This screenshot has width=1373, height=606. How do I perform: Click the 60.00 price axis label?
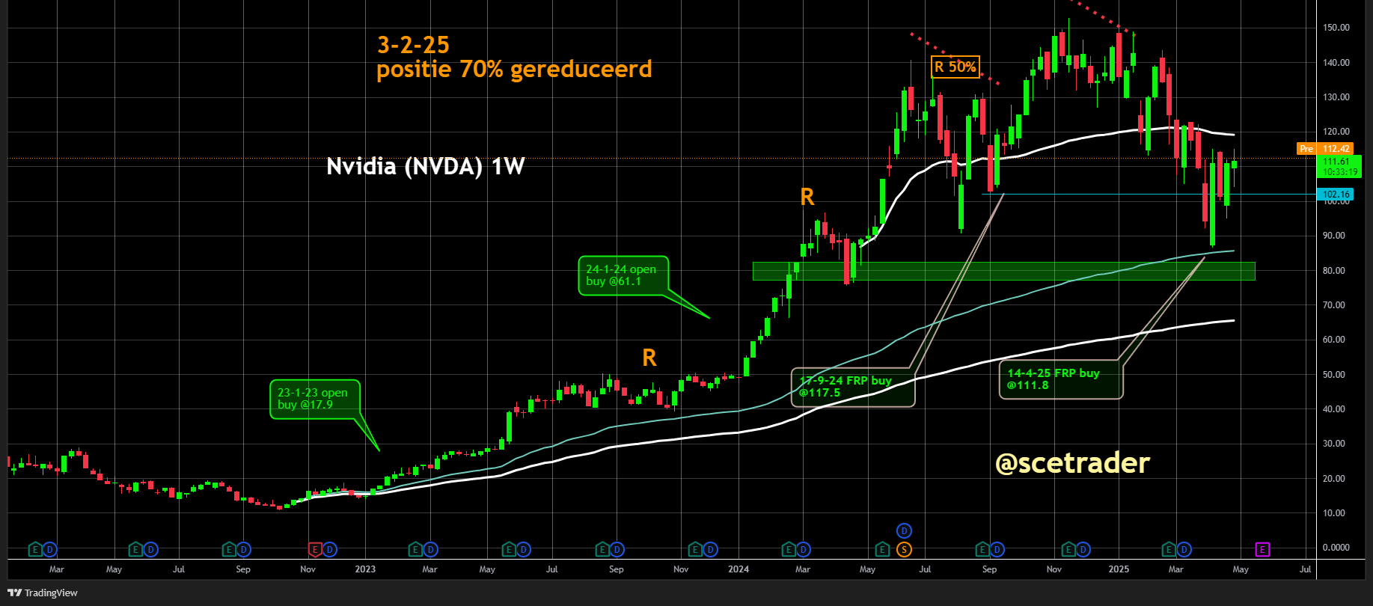click(x=1334, y=340)
